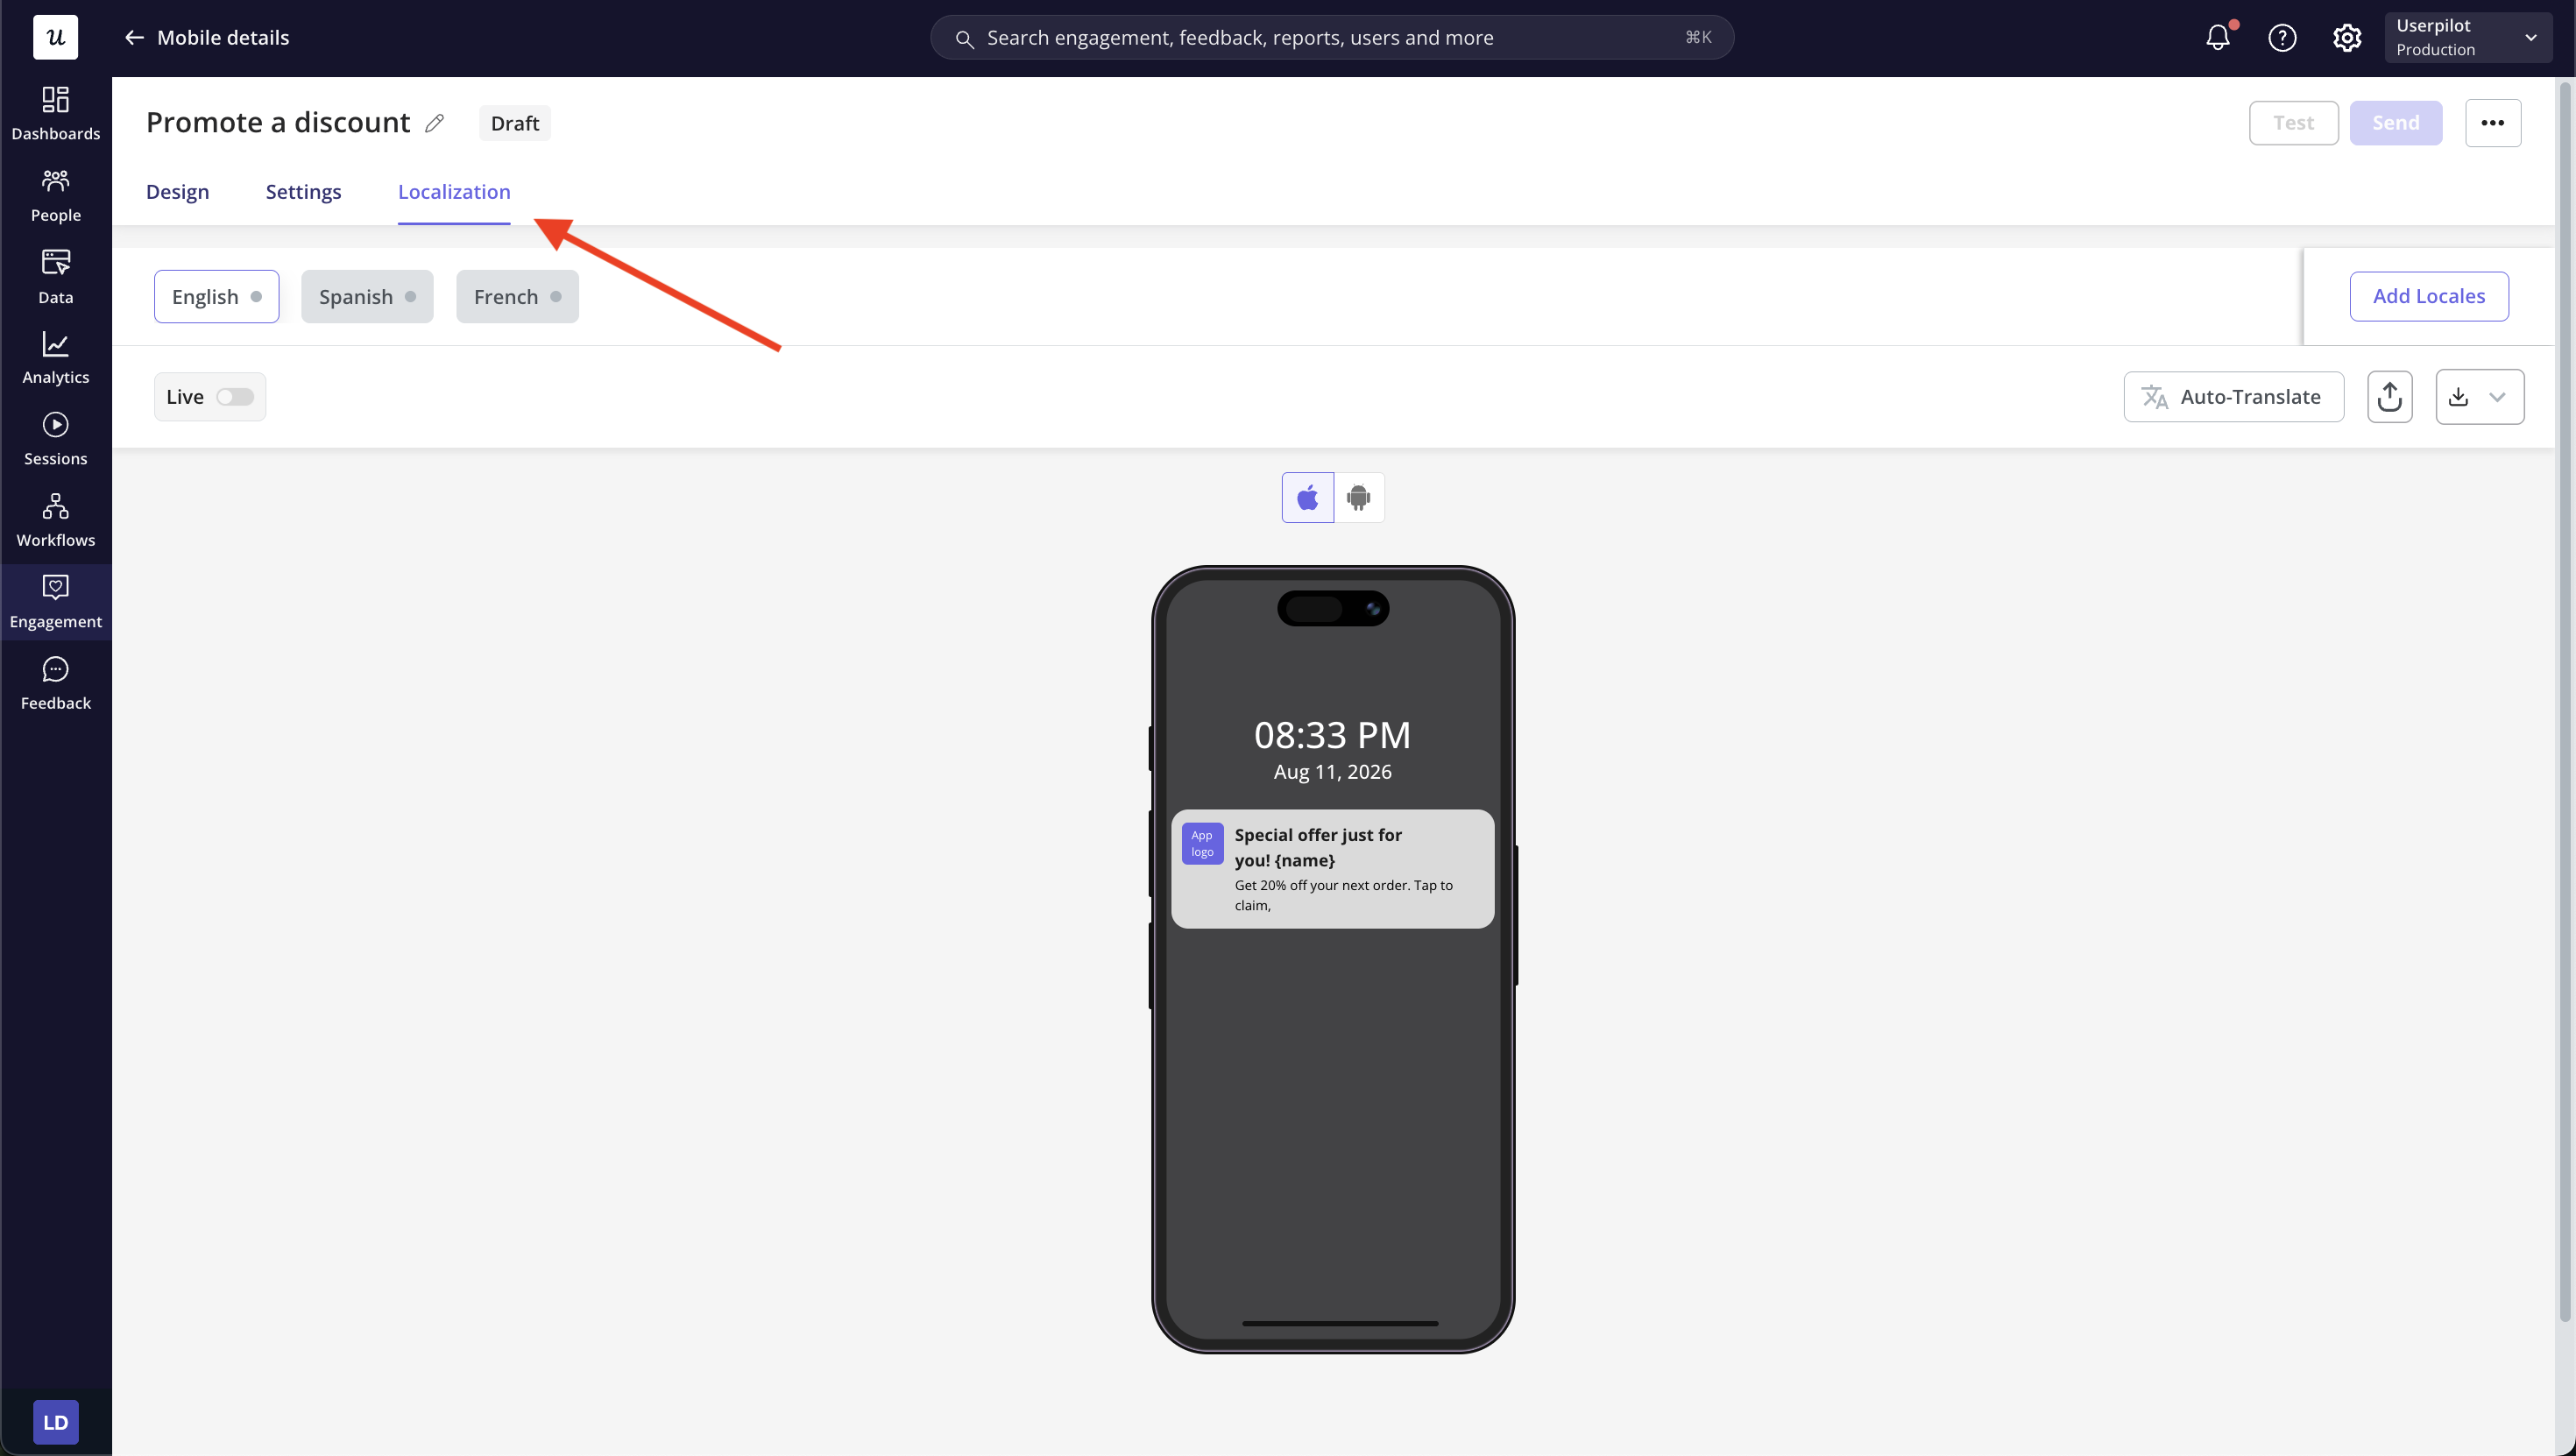Switch to the Design tab
Viewport: 2576px width, 1456px height.
177,192
